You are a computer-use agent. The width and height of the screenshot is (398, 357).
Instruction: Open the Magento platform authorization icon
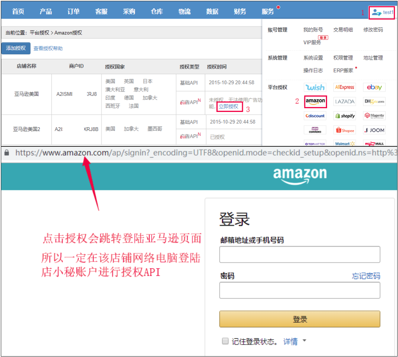[x=374, y=116]
